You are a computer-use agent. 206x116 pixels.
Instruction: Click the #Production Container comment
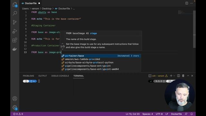click(x=45, y=45)
